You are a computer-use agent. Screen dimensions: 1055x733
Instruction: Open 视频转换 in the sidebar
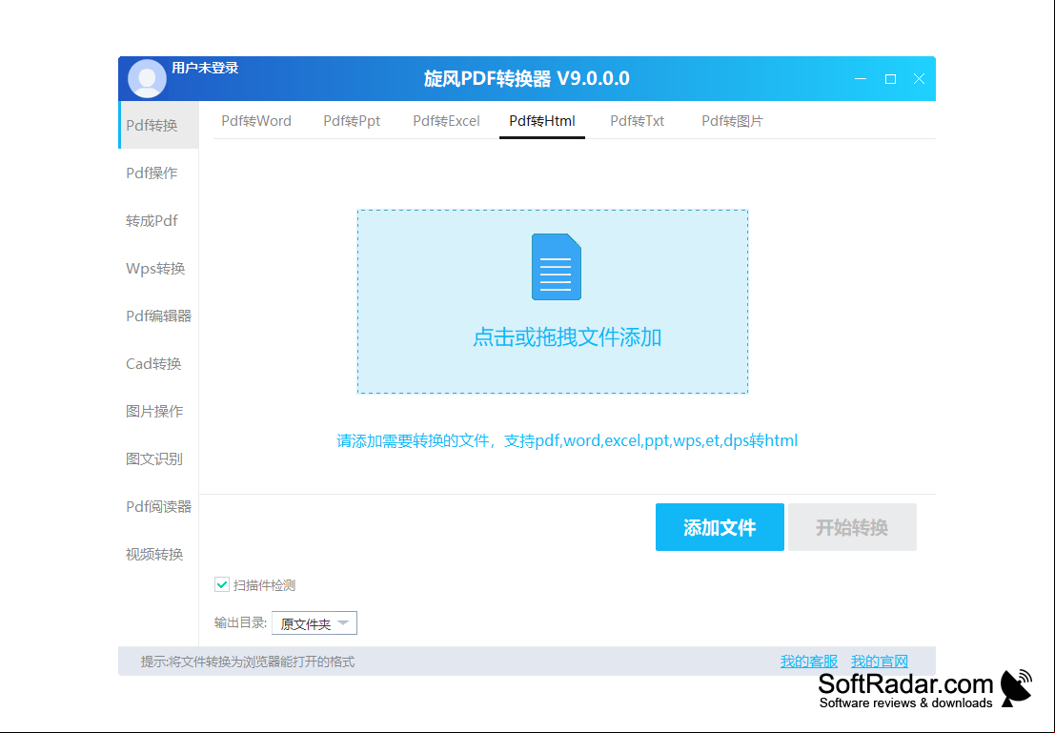click(154, 555)
